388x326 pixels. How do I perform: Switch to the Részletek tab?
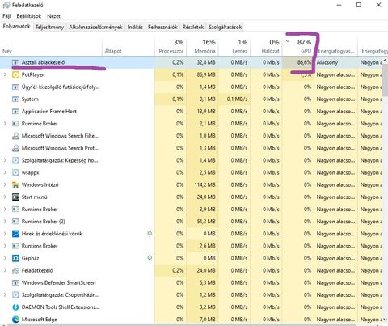point(193,27)
